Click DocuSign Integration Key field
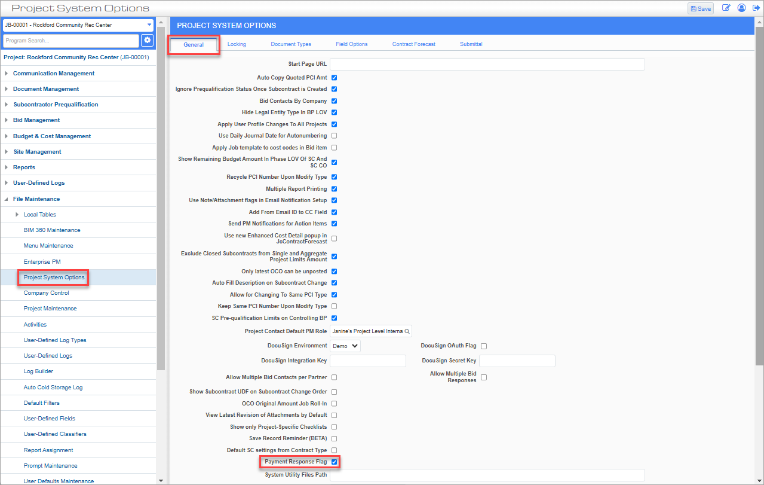The image size is (764, 485). click(x=368, y=361)
